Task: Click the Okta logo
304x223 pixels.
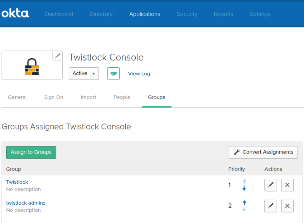Action: pos(15,14)
